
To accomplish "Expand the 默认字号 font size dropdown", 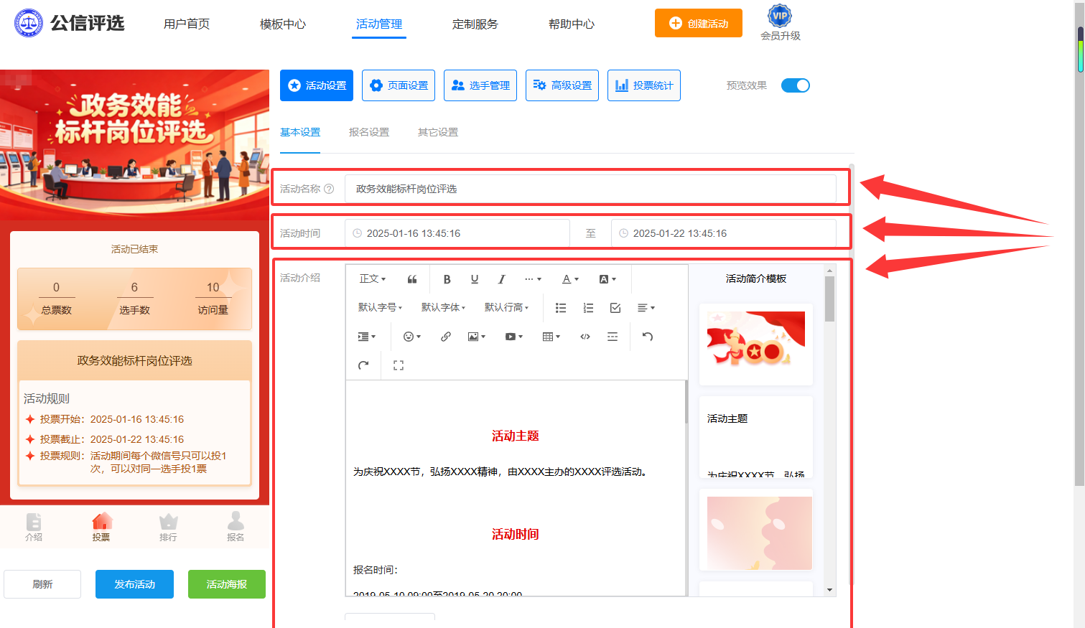I will tap(380, 308).
